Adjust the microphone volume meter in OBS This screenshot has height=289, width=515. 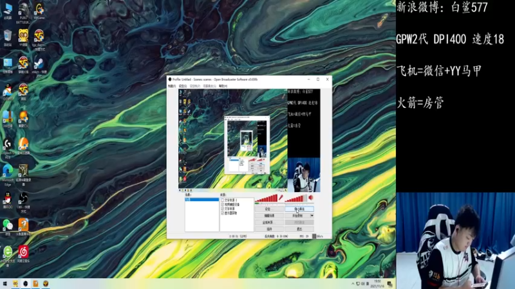tap(267, 198)
